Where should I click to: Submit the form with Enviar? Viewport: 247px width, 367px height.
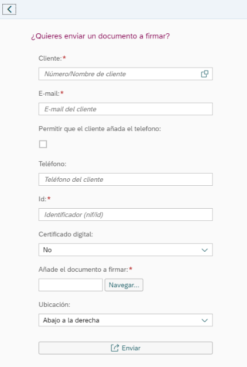coord(126,348)
